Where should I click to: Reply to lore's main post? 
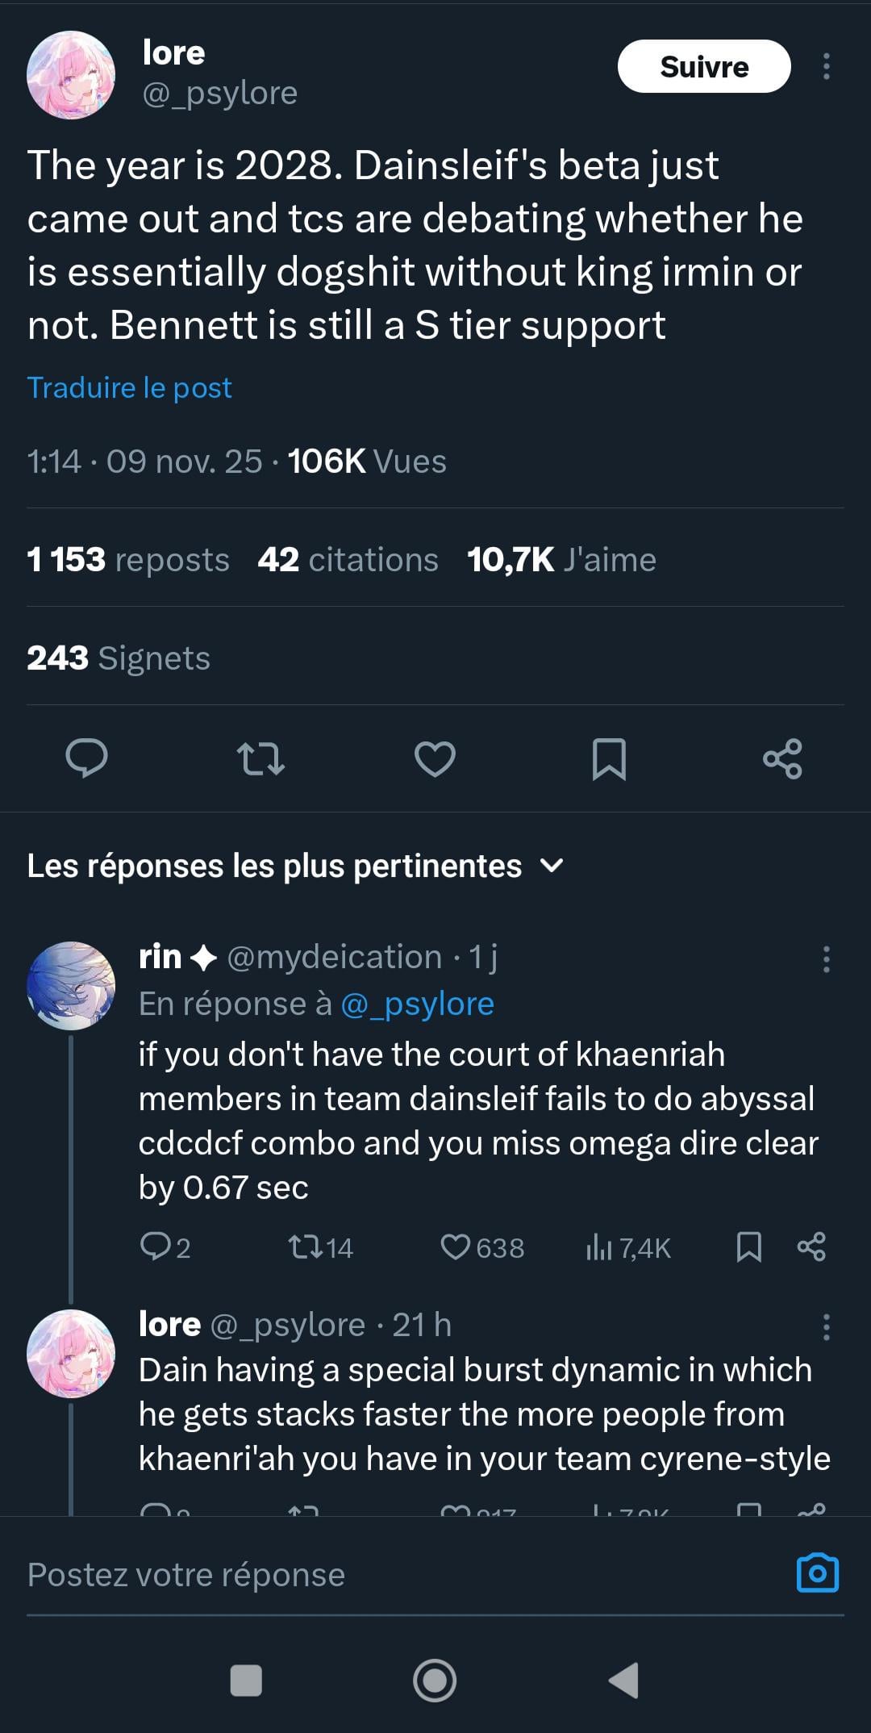pyautogui.click(x=86, y=758)
